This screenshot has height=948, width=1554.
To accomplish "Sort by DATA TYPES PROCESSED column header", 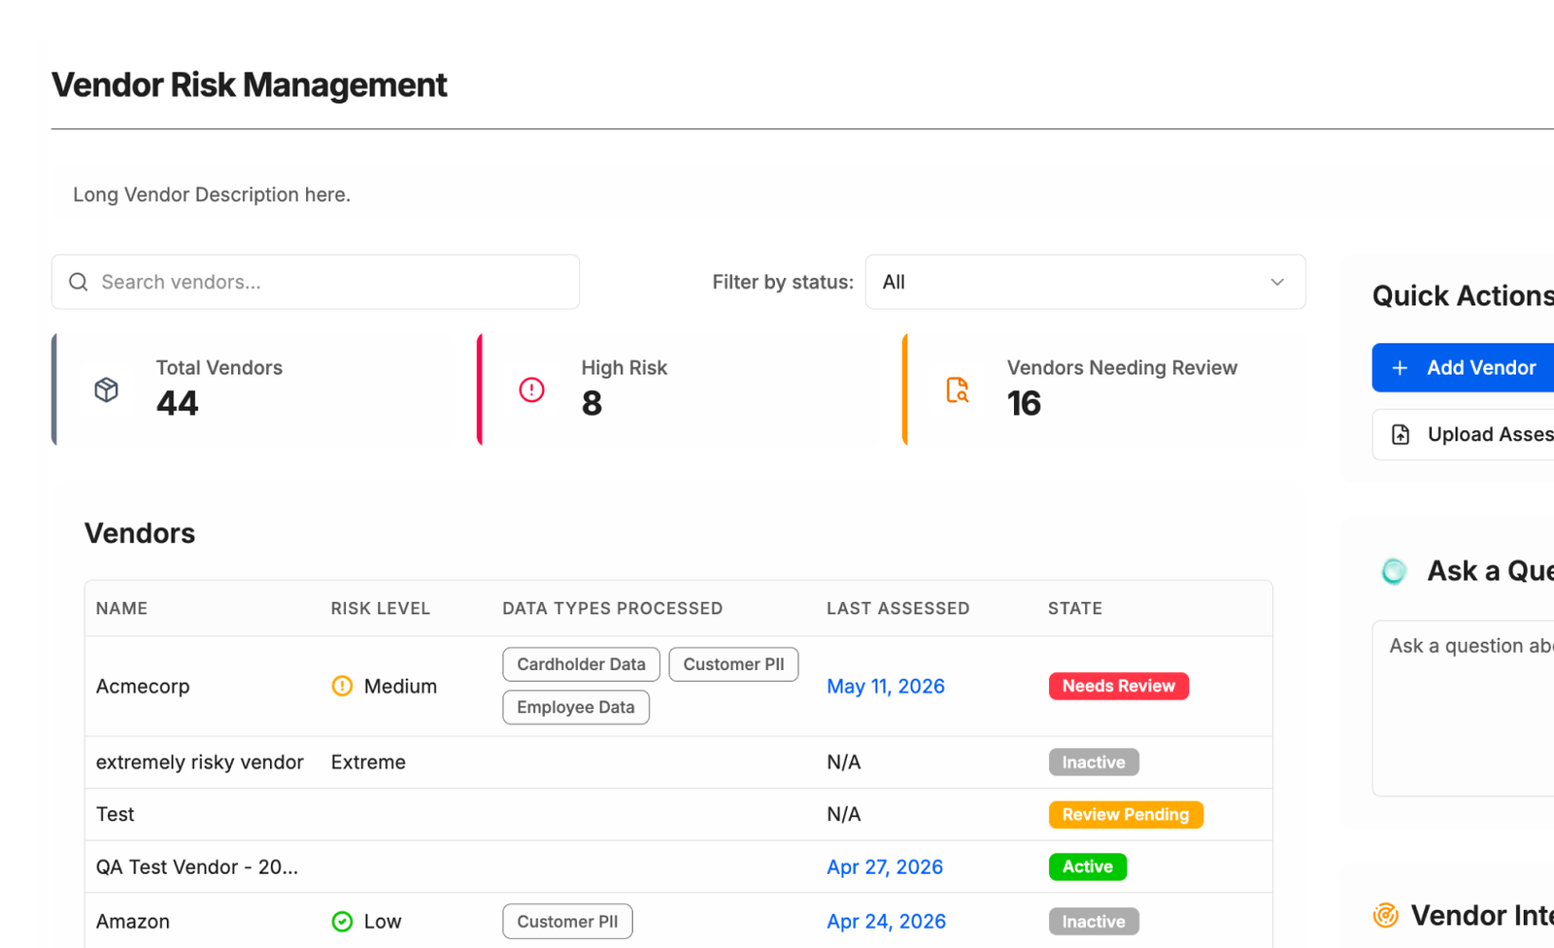I will click(x=612, y=608).
